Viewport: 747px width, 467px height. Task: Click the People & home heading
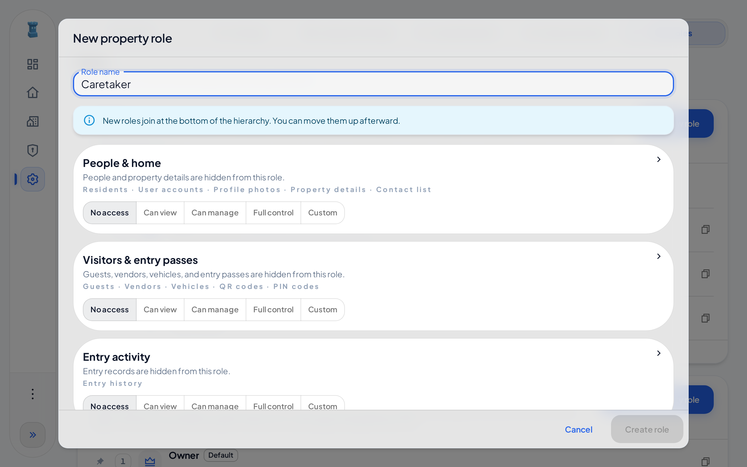click(122, 163)
